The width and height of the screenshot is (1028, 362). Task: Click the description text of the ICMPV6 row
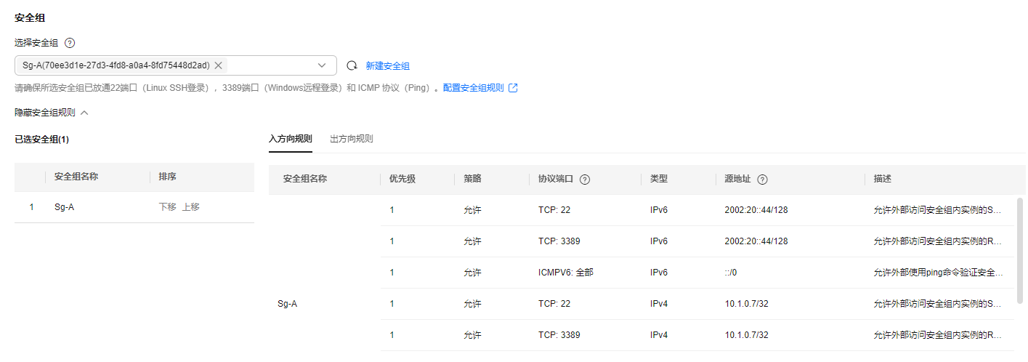939,273
